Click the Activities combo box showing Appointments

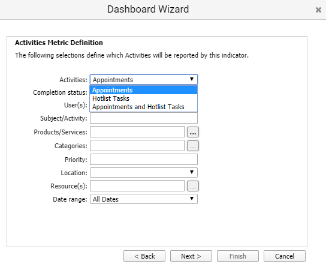[144, 79]
